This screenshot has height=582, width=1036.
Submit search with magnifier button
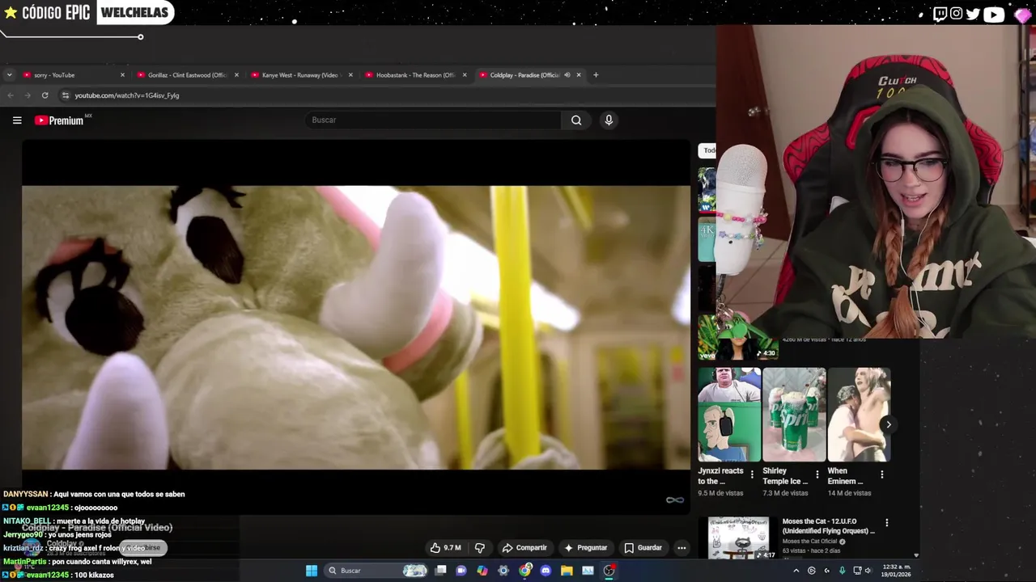(576, 120)
